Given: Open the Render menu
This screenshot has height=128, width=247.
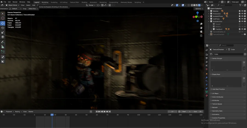Looking at the screenshot, I should click(x=15, y=2).
